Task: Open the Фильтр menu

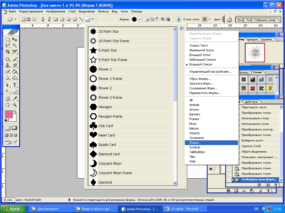Action: (x=103, y=11)
